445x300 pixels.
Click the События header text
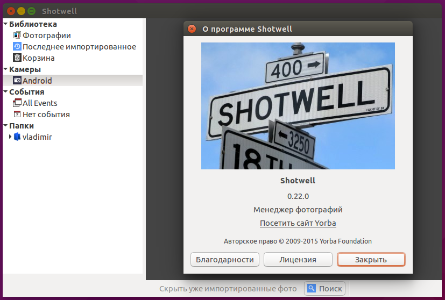click(x=27, y=92)
